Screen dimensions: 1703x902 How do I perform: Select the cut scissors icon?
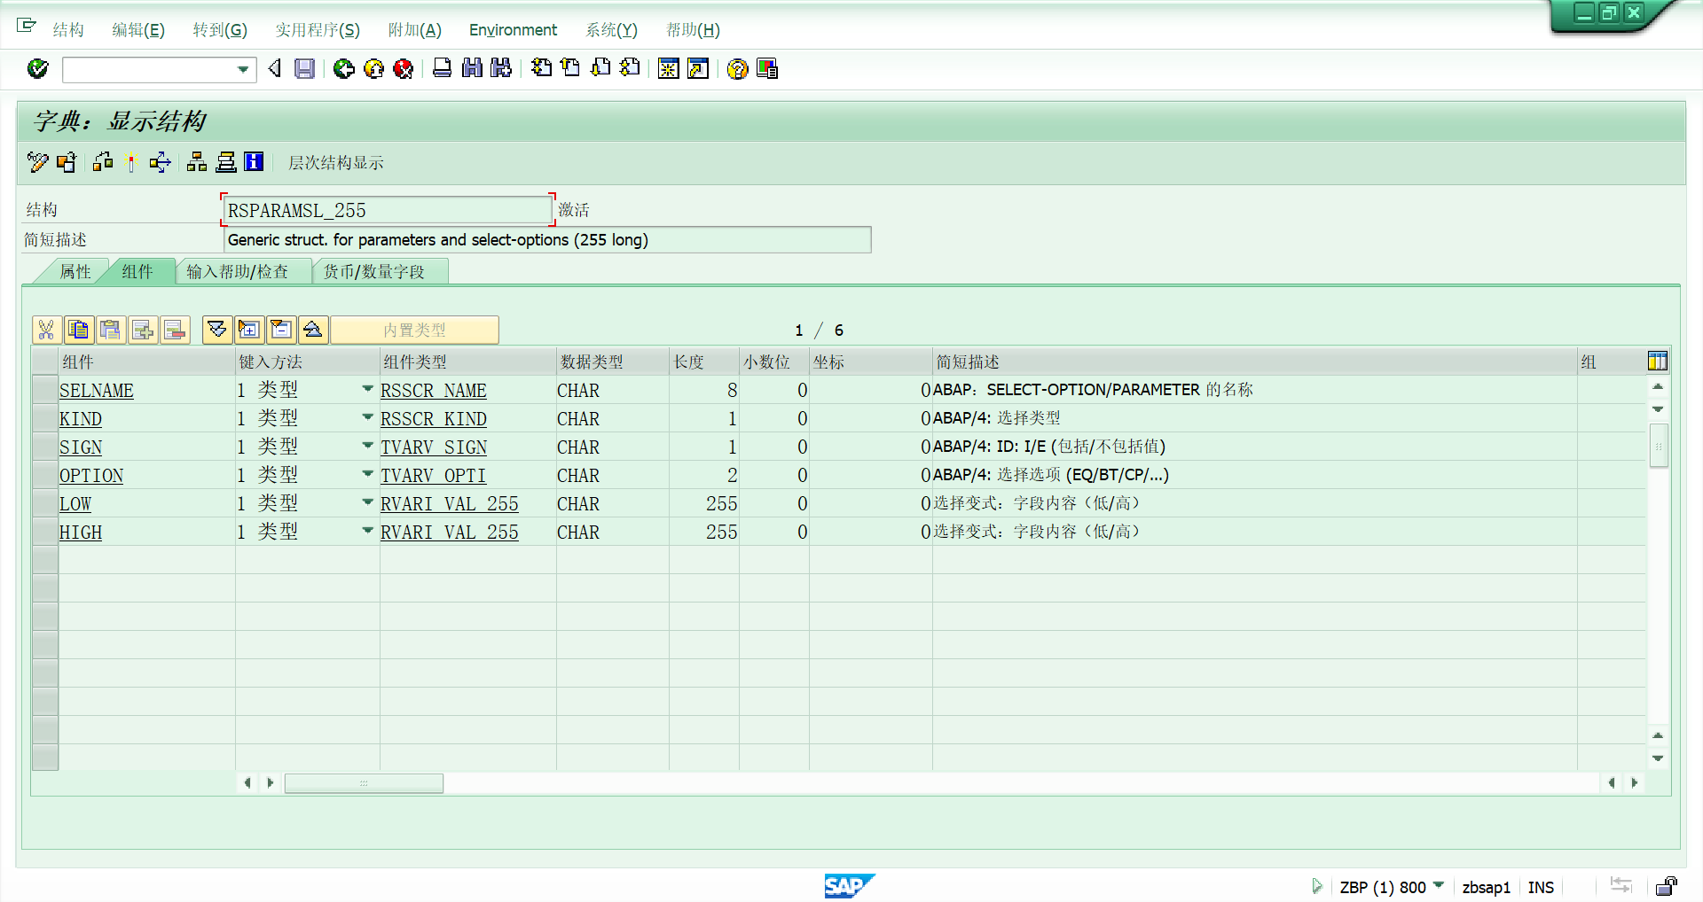[x=46, y=330]
